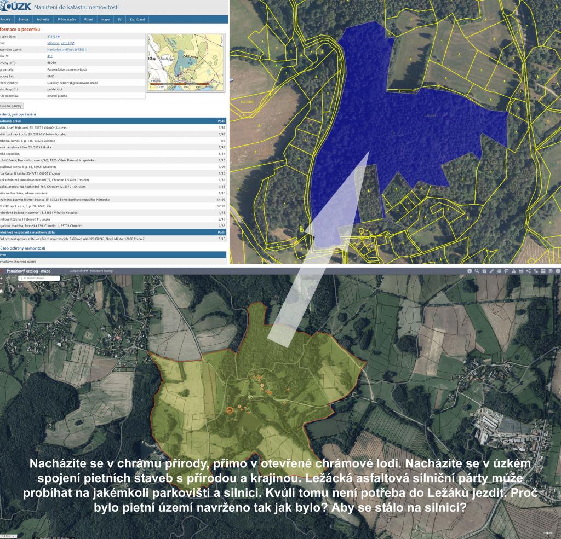The height and width of the screenshot is (539, 561).
Task: Open ownership sheet link 417
Action: (x=50, y=56)
